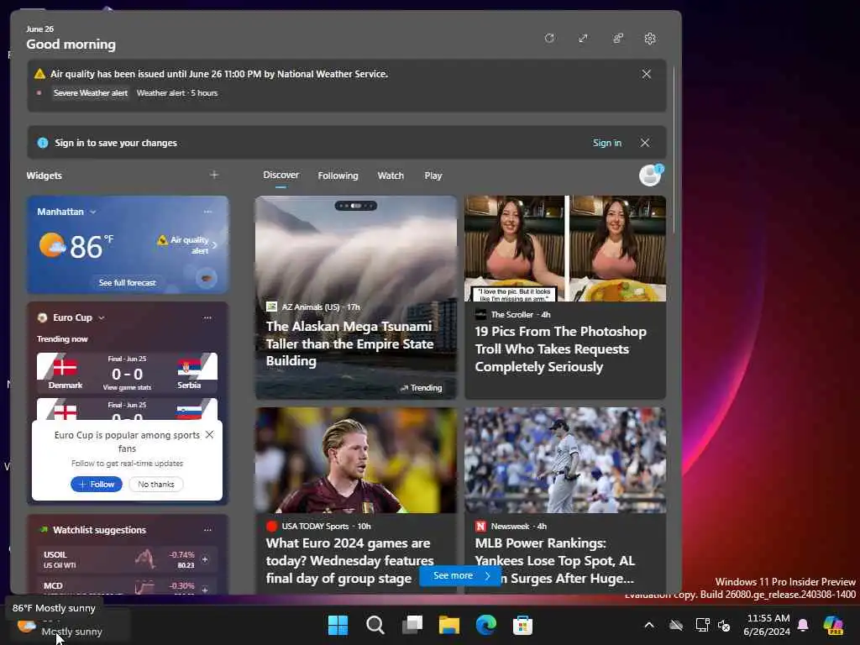Image resolution: width=860 pixels, height=645 pixels.
Task: Close the sign-in prompt banner
Action: click(x=645, y=143)
